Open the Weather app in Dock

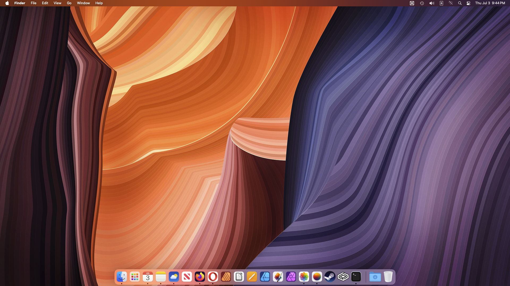click(x=174, y=277)
